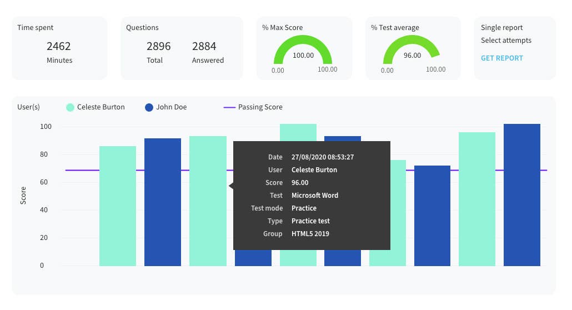
Task: Click the tooltip date 27/08/2020 08:53:27
Action: (x=322, y=157)
